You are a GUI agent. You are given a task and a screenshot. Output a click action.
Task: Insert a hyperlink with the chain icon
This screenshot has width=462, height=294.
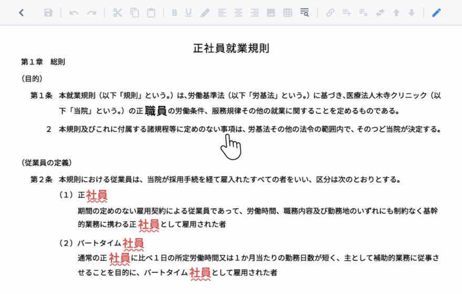330,13
